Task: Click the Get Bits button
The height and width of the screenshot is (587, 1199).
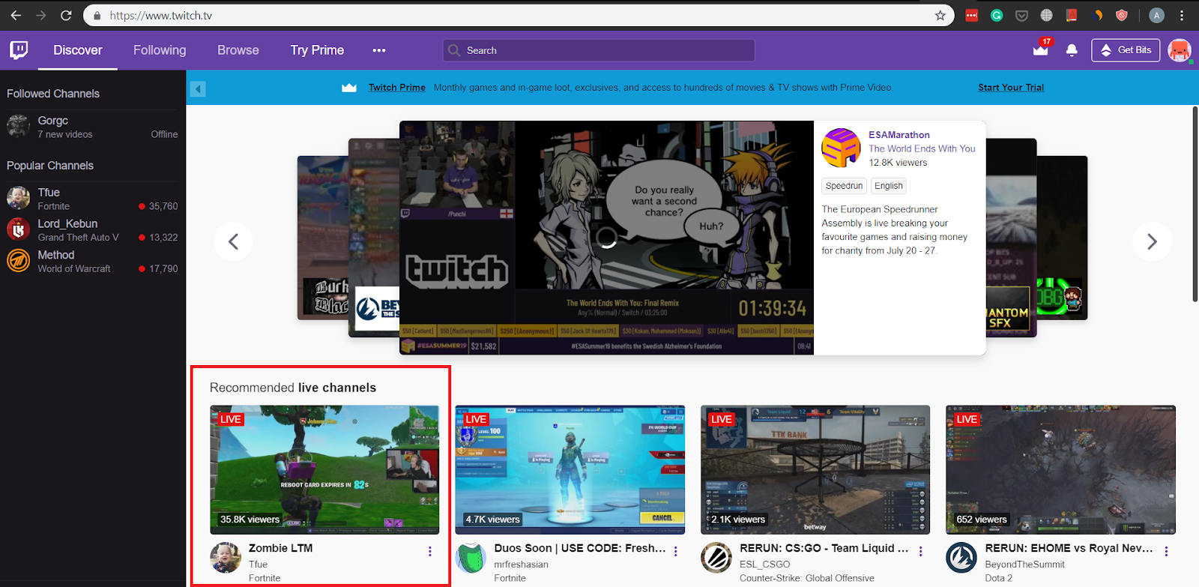Action: [x=1126, y=50]
